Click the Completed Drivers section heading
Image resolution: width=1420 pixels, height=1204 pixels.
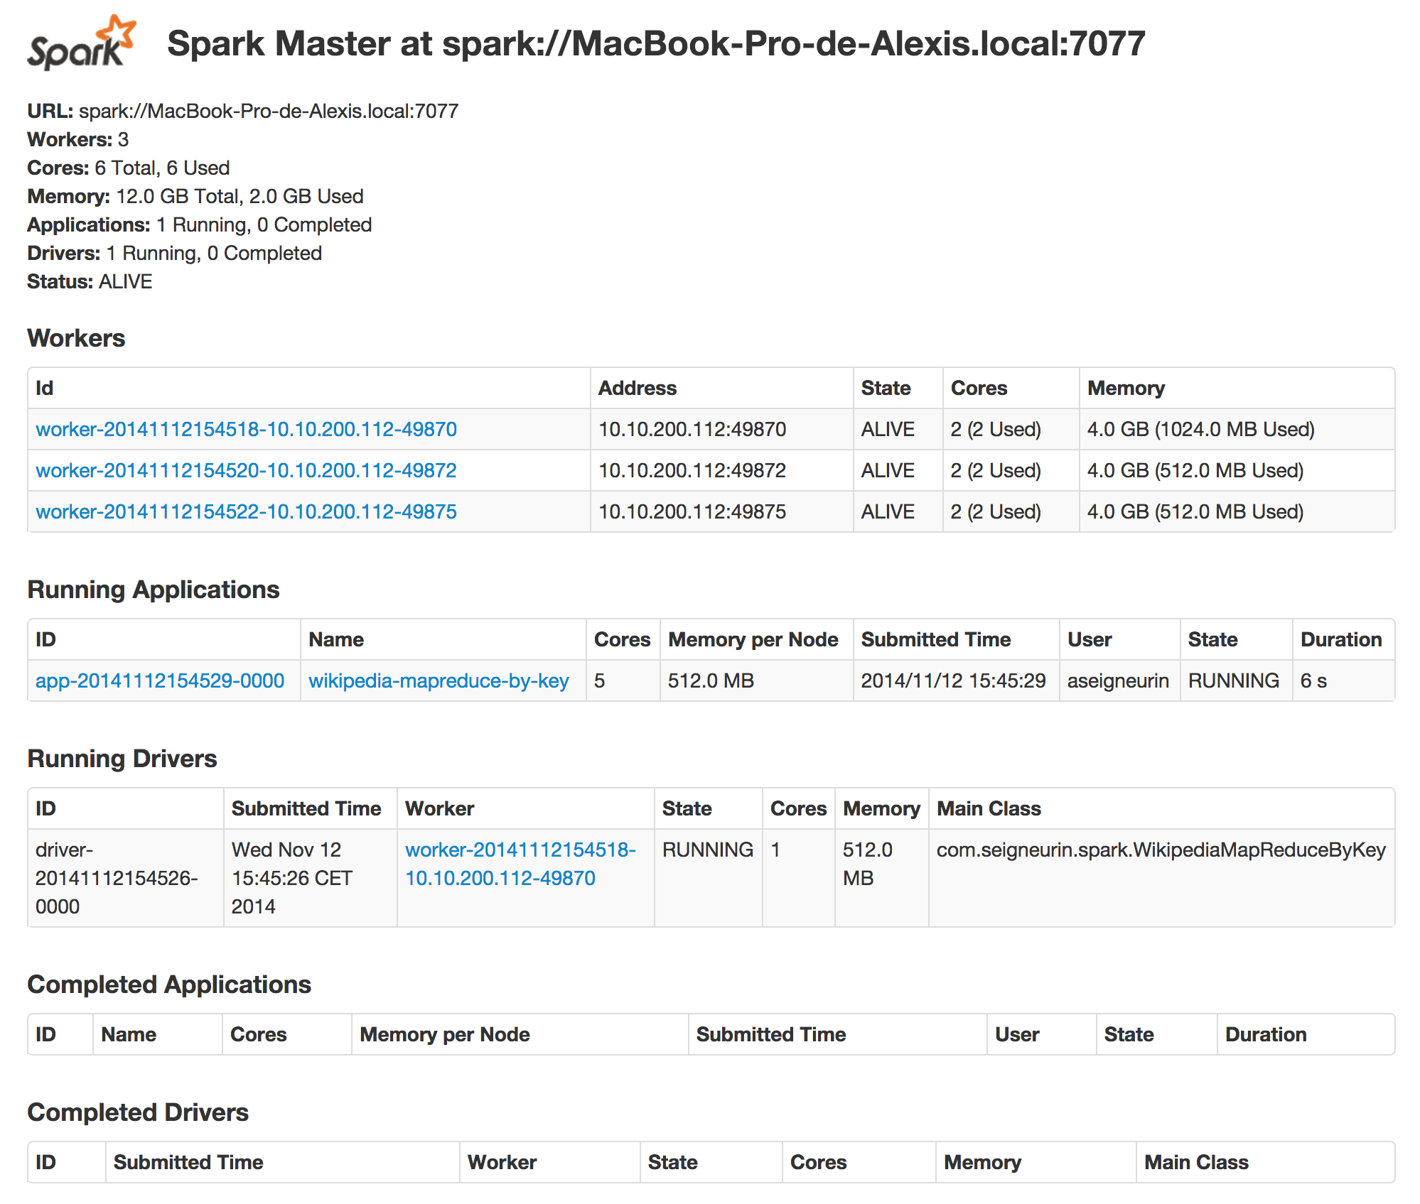138,1112
